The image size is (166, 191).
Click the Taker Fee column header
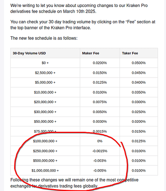pos(139,53)
